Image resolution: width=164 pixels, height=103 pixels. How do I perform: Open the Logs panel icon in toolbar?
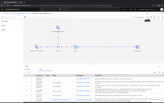click(x=147, y=17)
